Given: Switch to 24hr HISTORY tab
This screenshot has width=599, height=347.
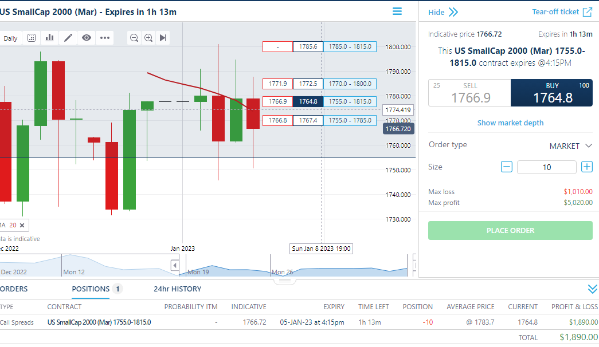Looking at the screenshot, I should (x=177, y=289).
